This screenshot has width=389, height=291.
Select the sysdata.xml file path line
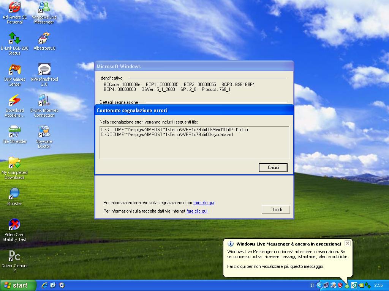pos(167,135)
